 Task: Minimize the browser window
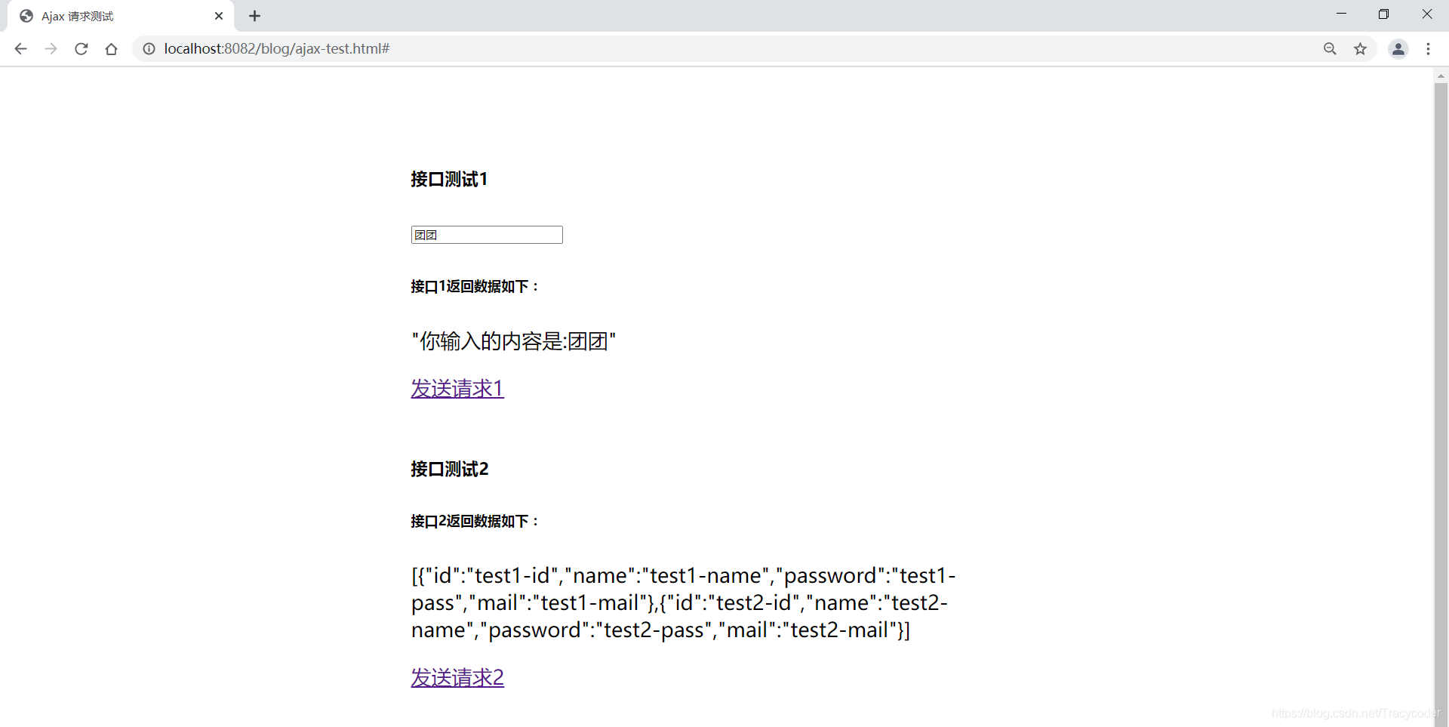(x=1341, y=14)
